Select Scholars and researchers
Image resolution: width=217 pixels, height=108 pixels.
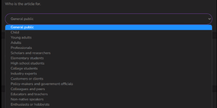pos(108,53)
